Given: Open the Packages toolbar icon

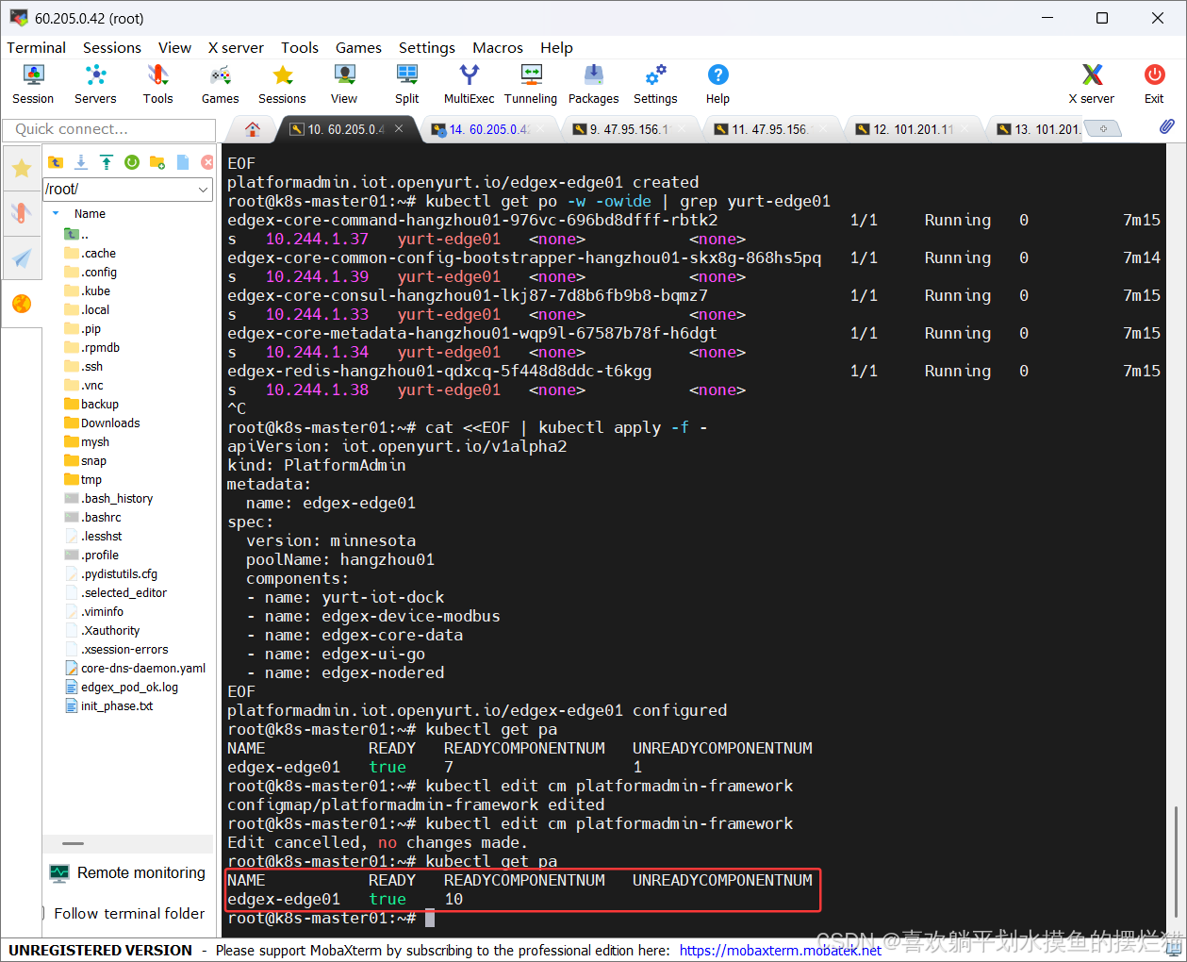Looking at the screenshot, I should 594,84.
